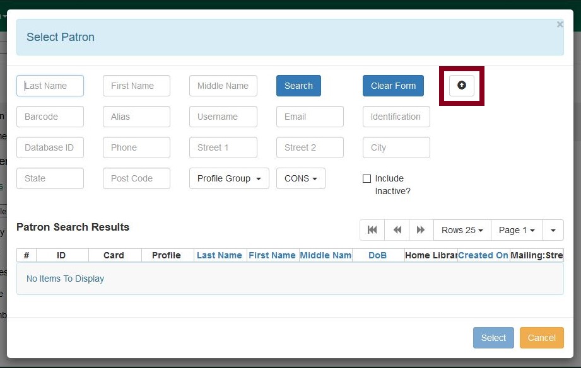The height and width of the screenshot is (368, 581).
Task: Sort results by Created On column
Action: (483, 255)
